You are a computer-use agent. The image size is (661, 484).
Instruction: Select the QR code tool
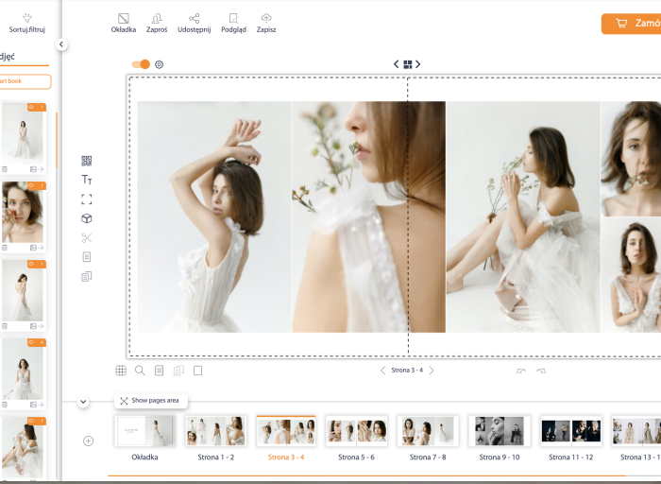87,161
